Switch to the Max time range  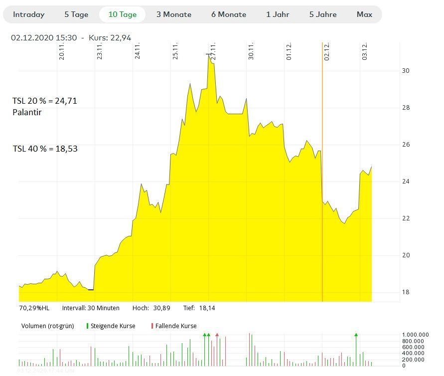[x=364, y=14]
